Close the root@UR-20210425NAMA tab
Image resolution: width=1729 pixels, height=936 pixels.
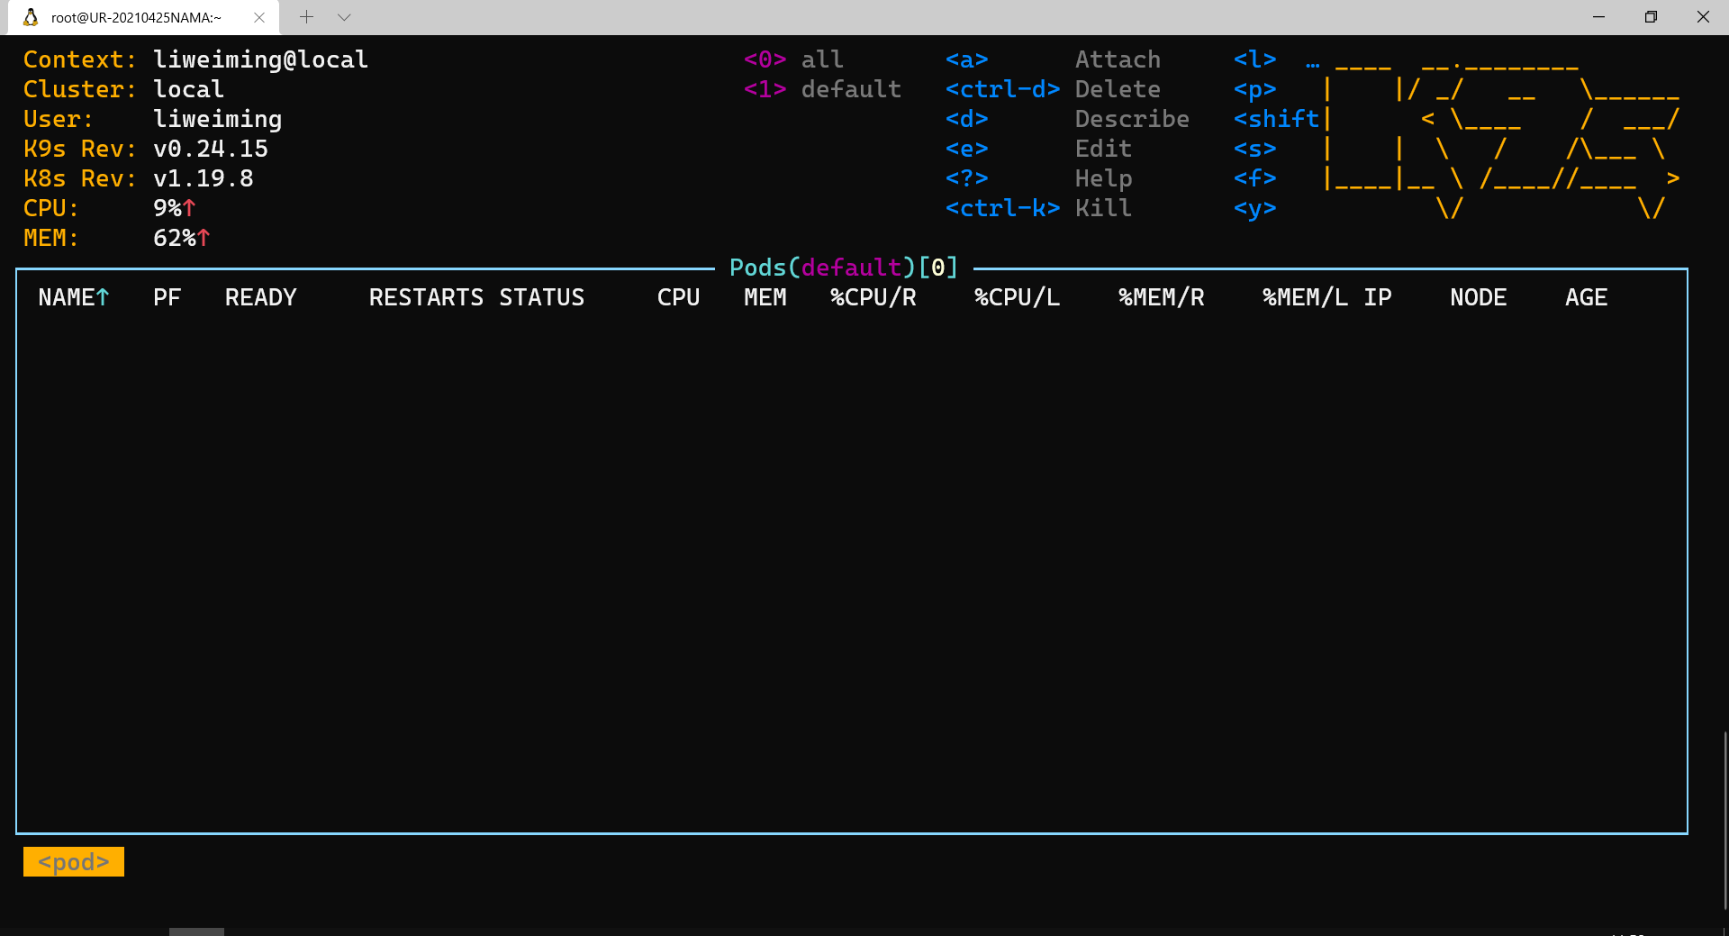pyautogui.click(x=259, y=17)
